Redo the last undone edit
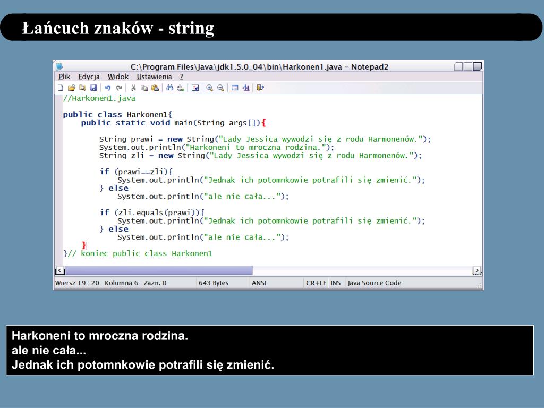The image size is (544, 408). [119, 88]
